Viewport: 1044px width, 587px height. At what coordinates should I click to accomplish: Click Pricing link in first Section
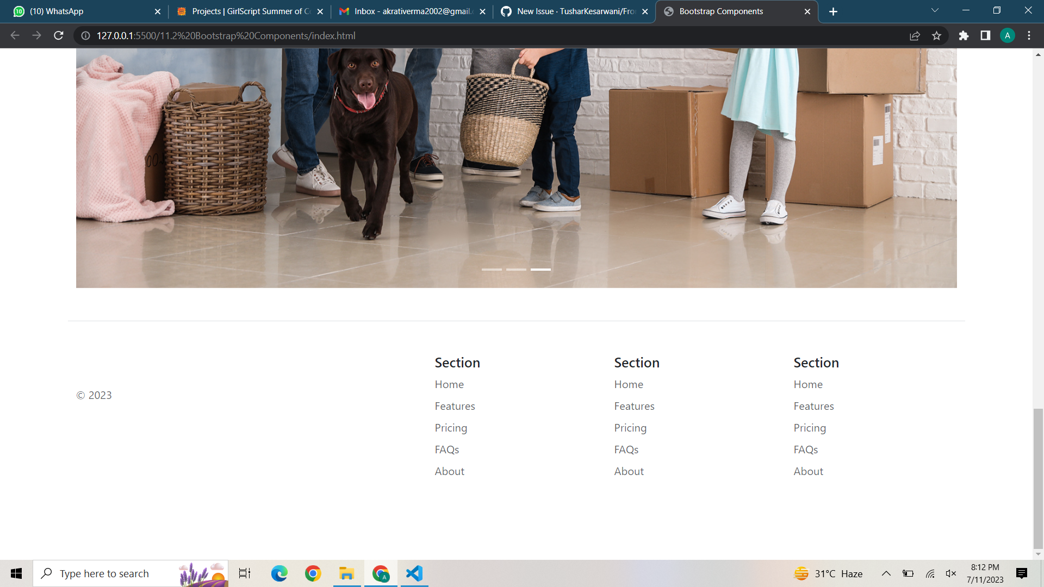(x=451, y=428)
